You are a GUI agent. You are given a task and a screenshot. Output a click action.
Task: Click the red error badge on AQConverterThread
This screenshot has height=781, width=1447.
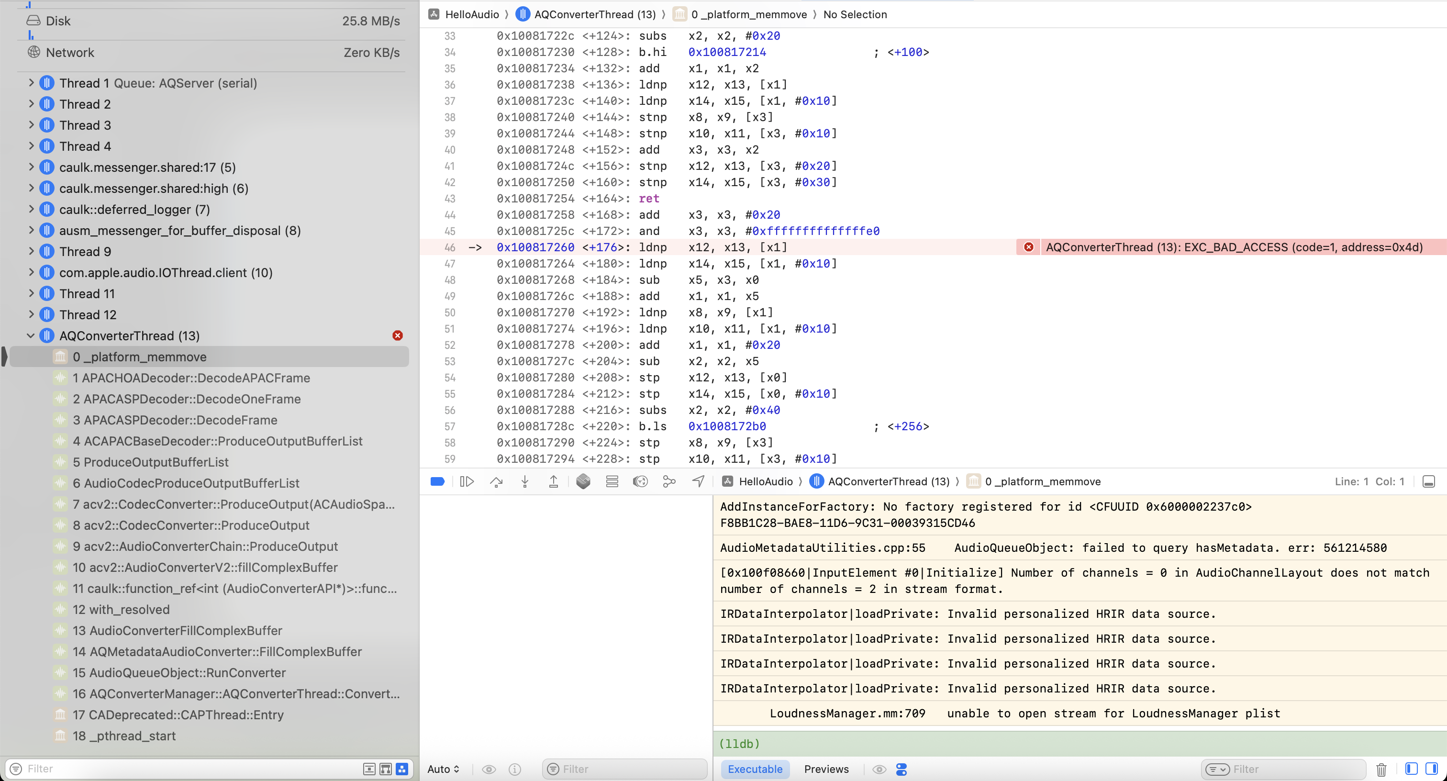pyautogui.click(x=397, y=335)
